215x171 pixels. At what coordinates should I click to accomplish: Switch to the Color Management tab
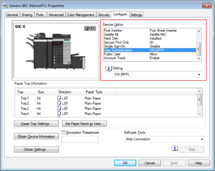point(81,15)
